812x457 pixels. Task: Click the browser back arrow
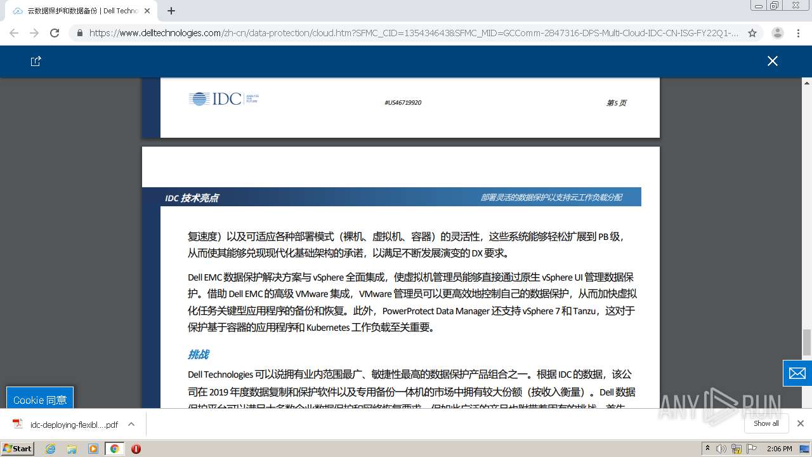(14, 33)
